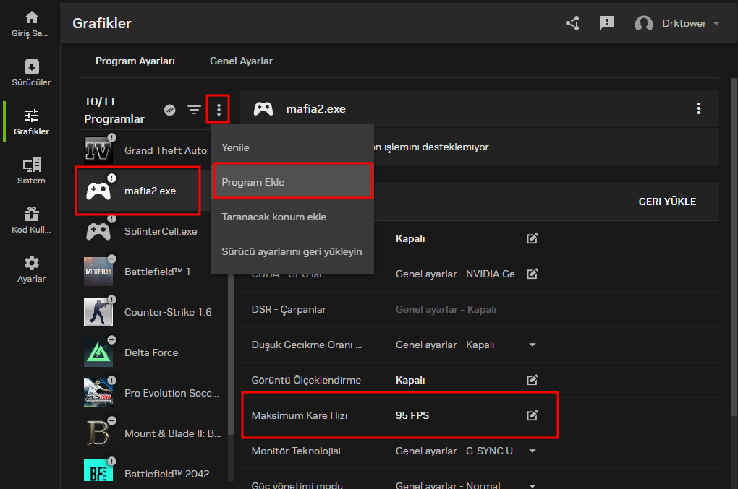Choose Yenile from the menu
This screenshot has width=738, height=489.
click(292, 147)
